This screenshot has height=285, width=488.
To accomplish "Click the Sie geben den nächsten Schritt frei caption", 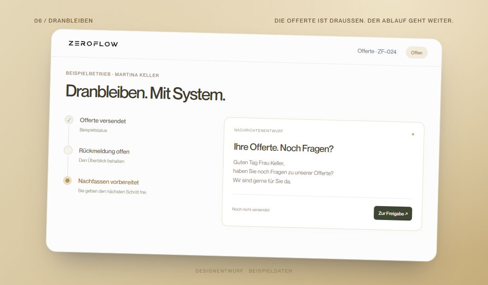I will (x=112, y=191).
